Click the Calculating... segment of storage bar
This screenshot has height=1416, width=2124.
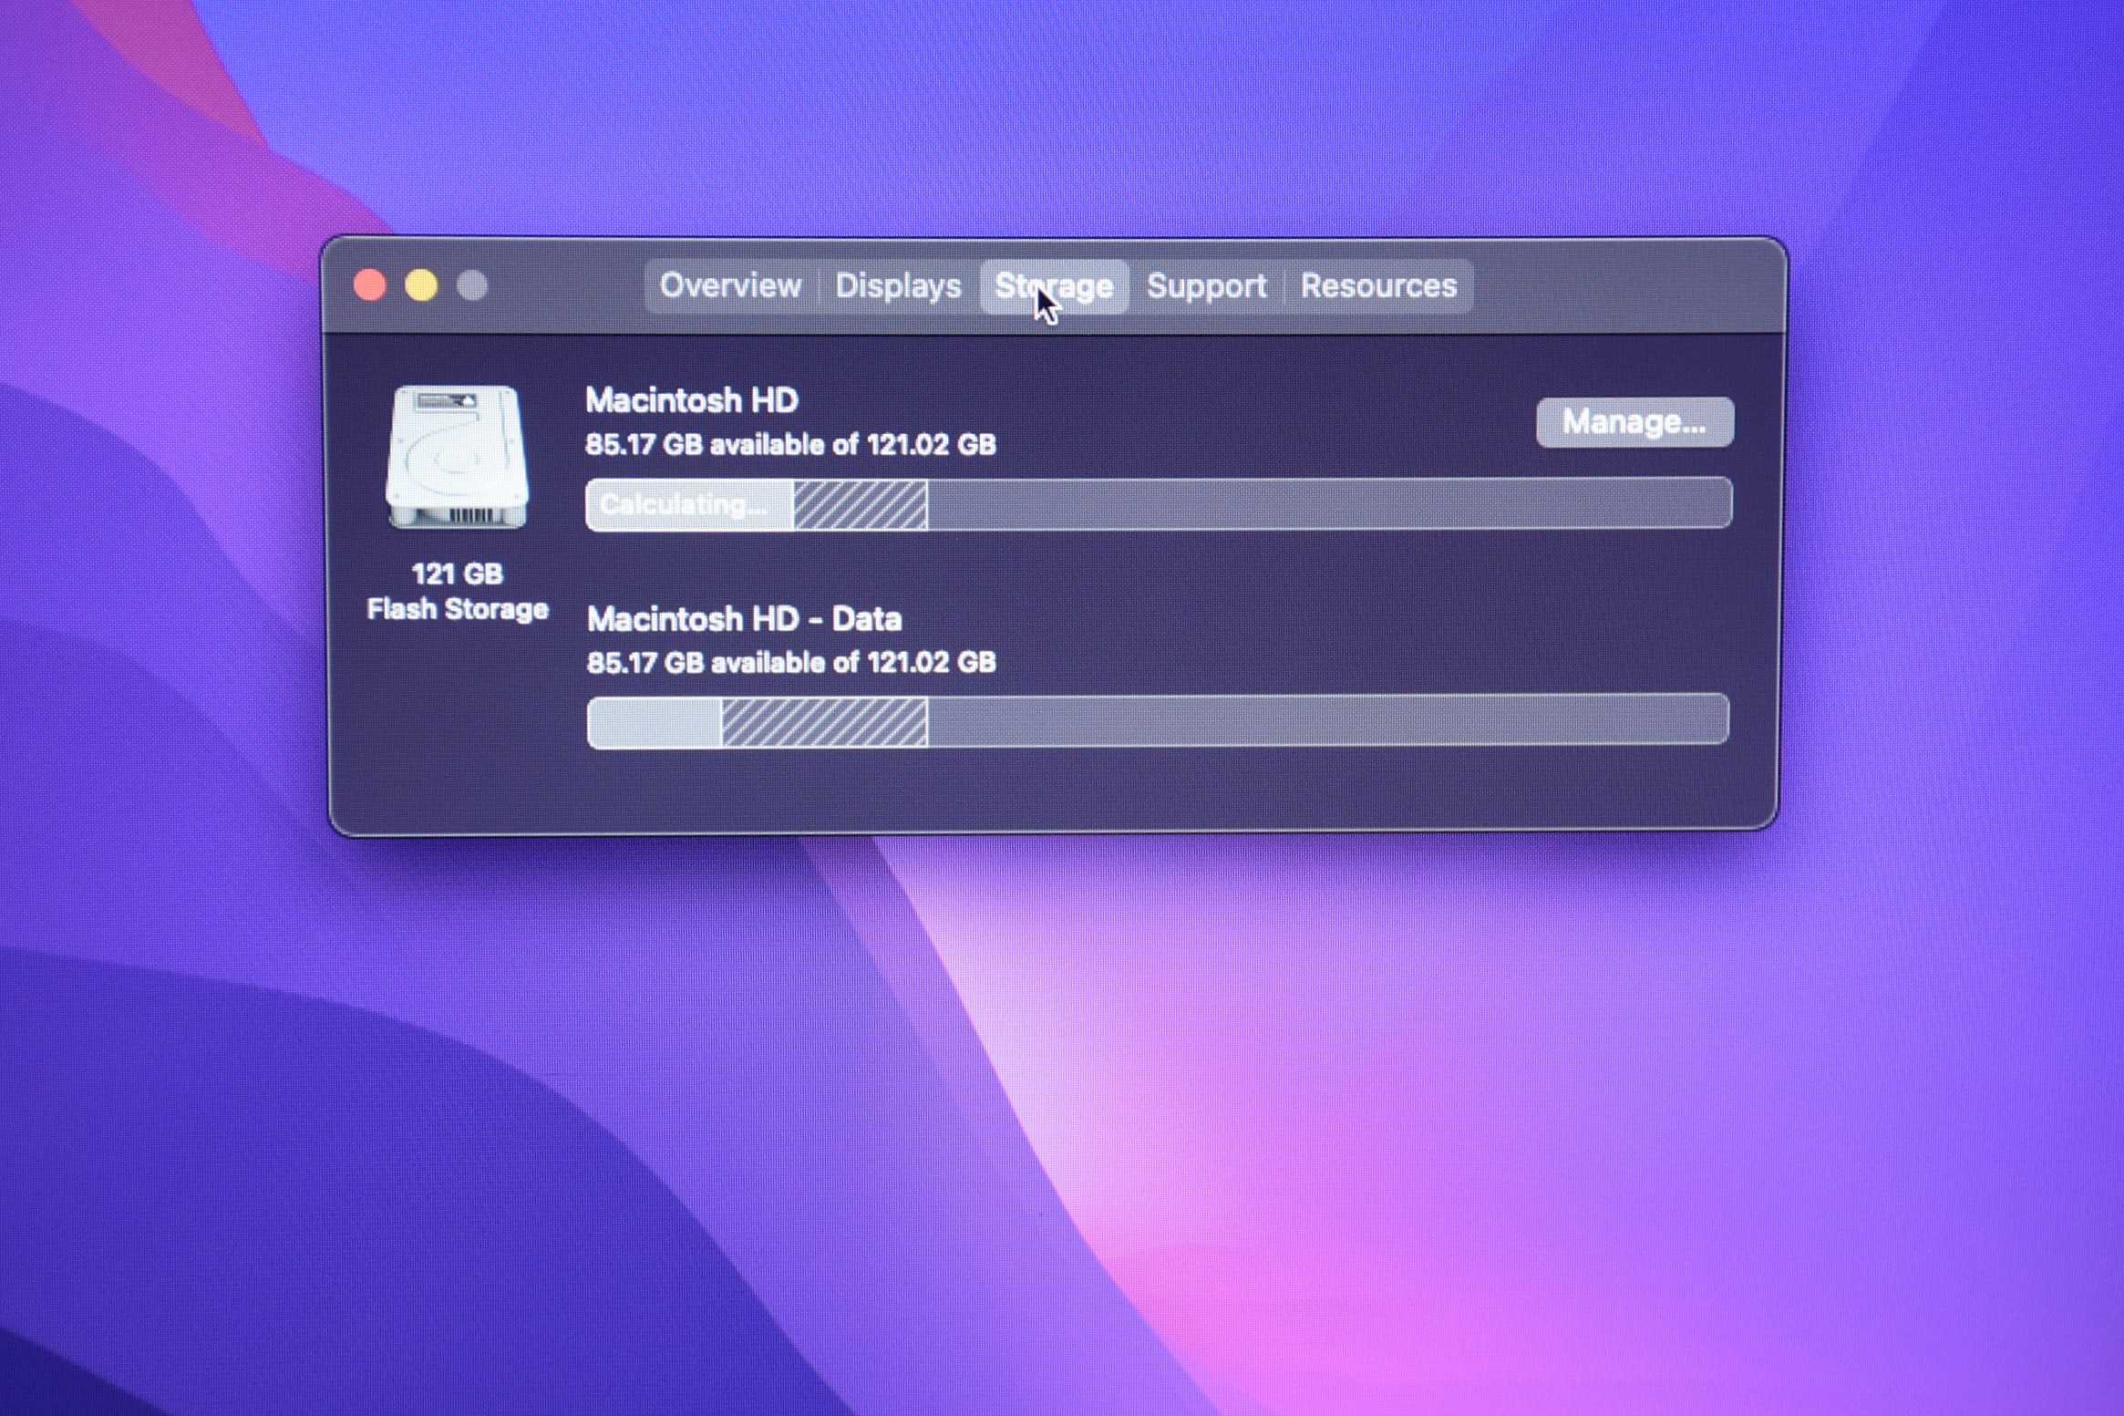(687, 504)
